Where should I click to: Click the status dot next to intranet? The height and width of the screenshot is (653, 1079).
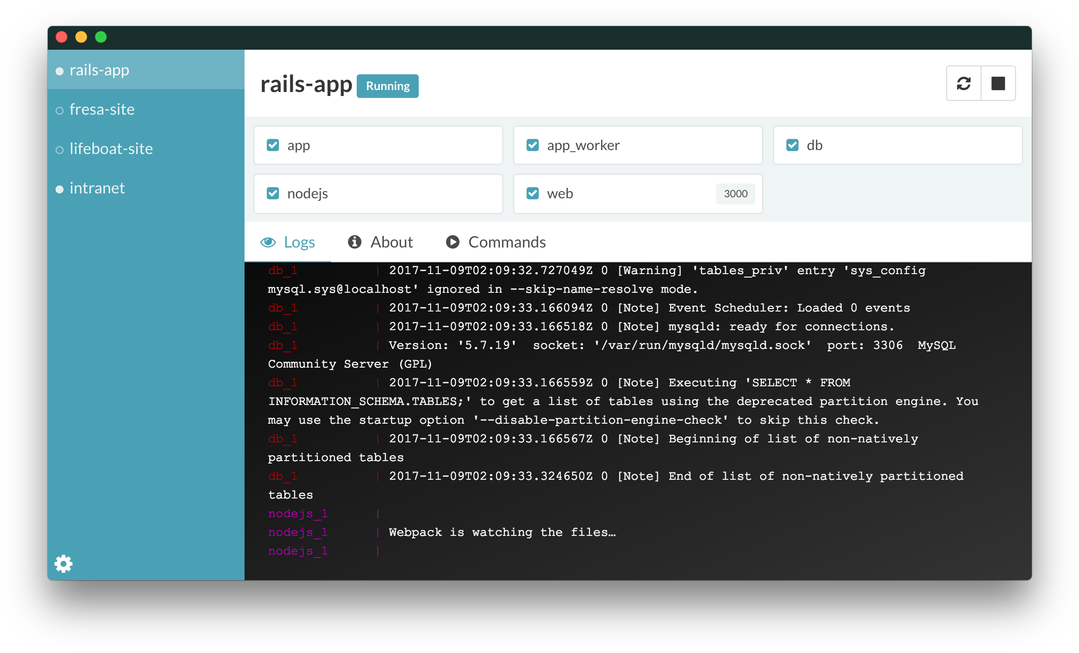[60, 188]
